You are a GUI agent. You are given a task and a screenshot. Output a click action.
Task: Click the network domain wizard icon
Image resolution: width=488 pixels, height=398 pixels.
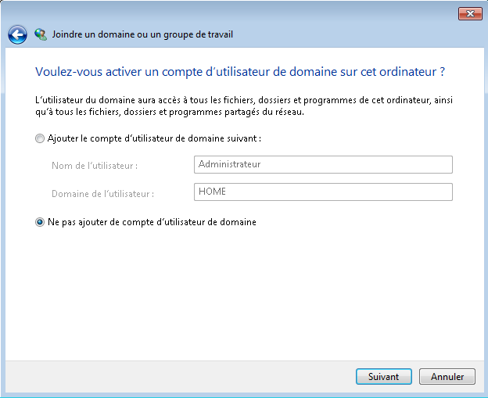pyautogui.click(x=41, y=34)
